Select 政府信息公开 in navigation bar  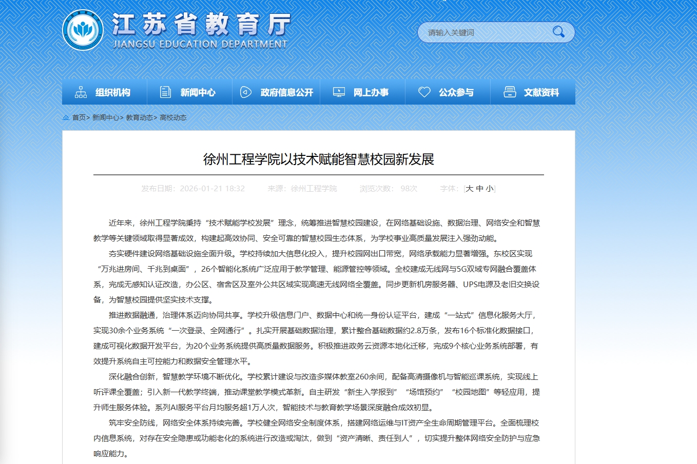[286, 93]
